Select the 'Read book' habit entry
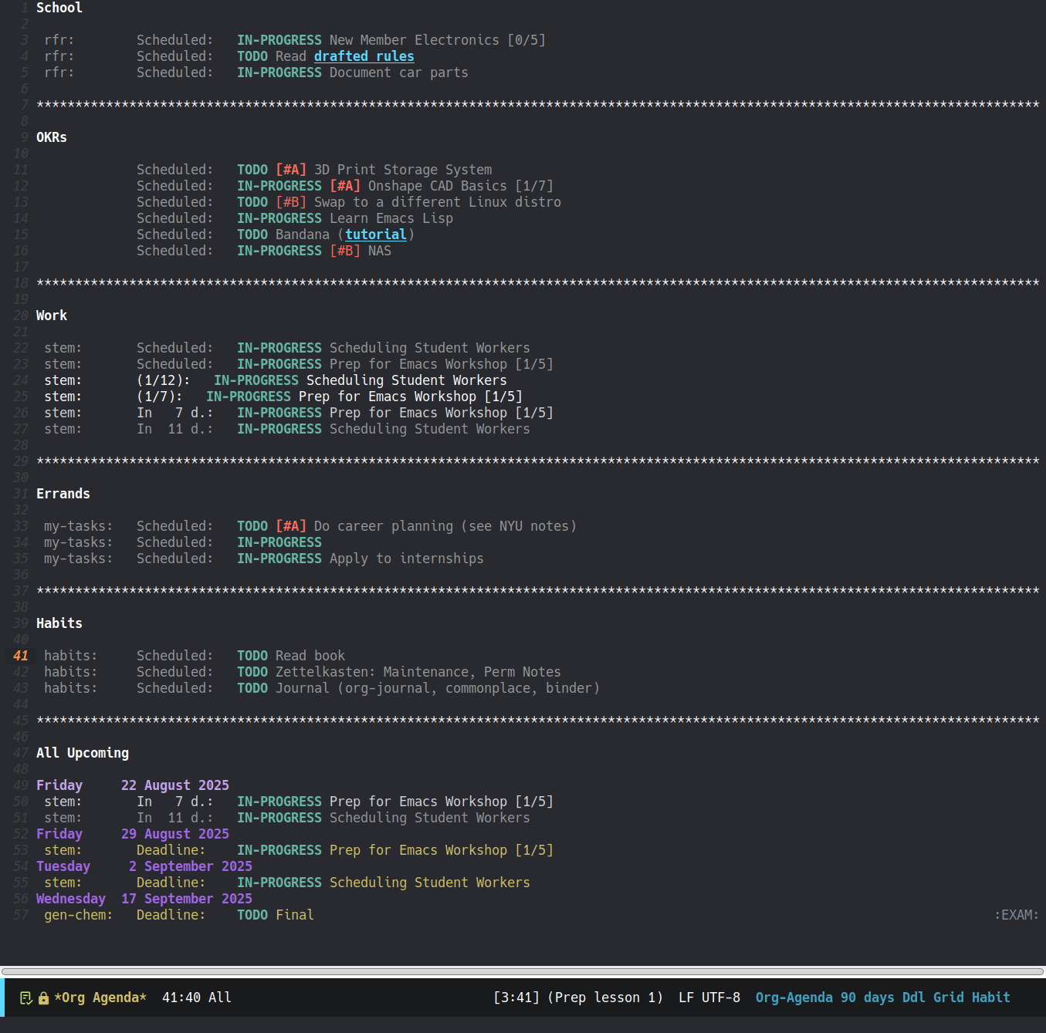 coord(310,656)
